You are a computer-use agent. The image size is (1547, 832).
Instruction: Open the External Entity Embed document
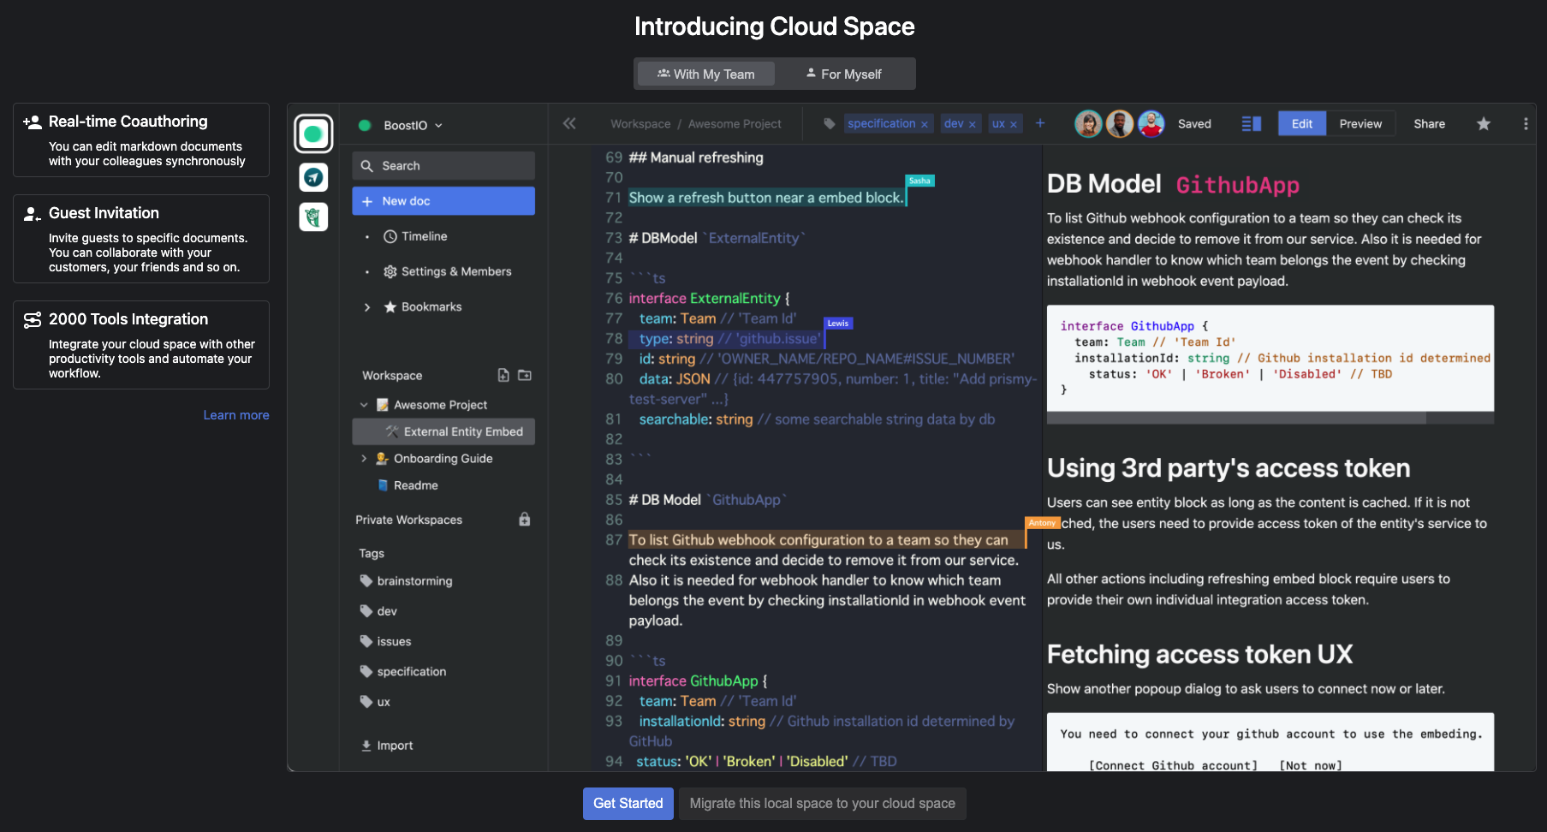pyautogui.click(x=443, y=431)
